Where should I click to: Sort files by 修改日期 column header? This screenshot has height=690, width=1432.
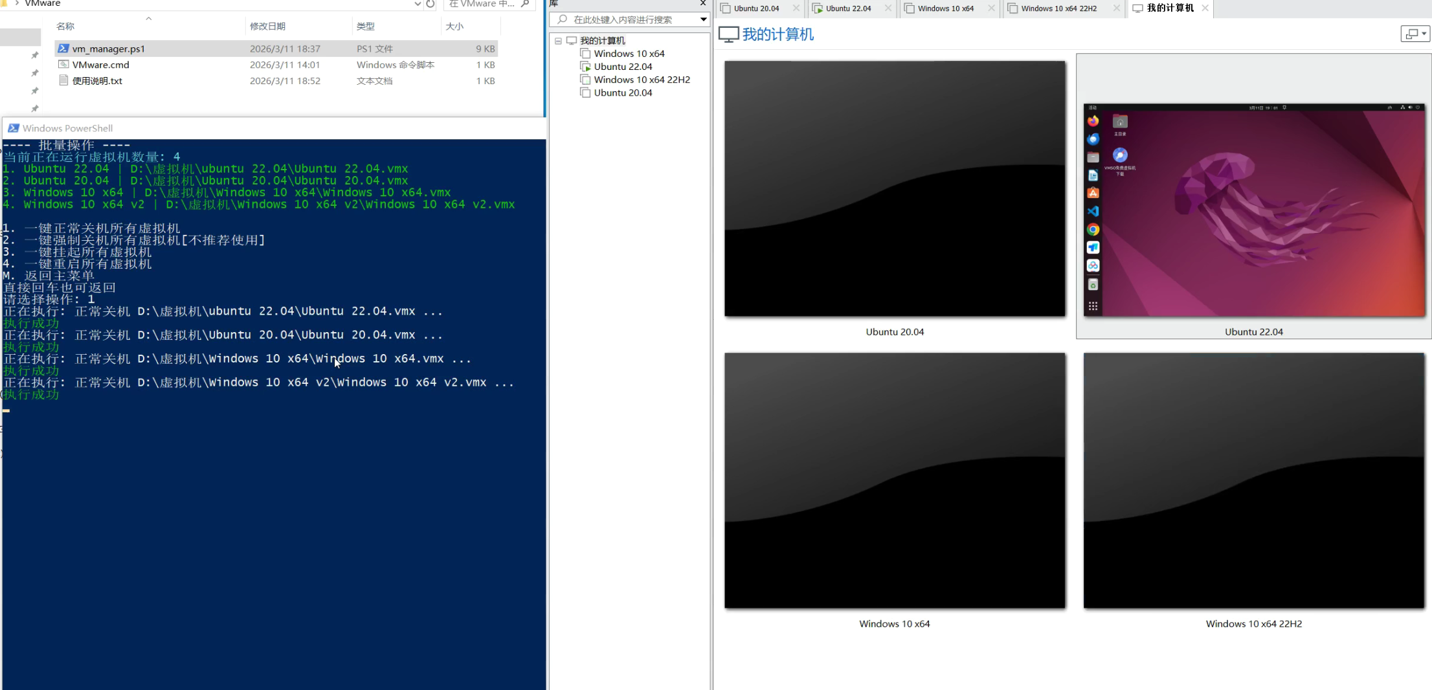point(267,27)
